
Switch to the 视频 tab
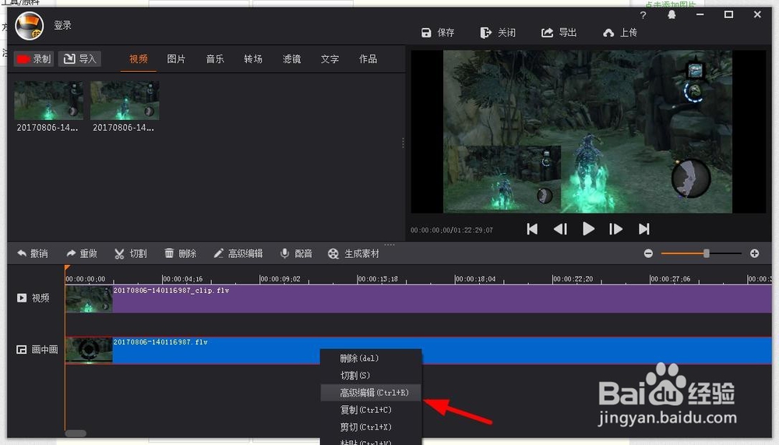click(x=138, y=59)
